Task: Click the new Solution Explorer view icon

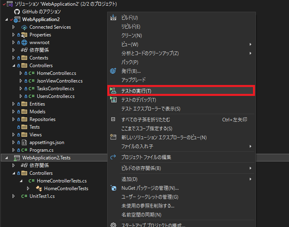Action: (x=113, y=137)
